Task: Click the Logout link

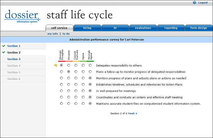Action: click(x=203, y=2)
